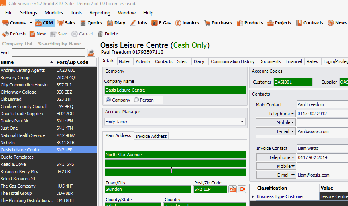Switch to the Contacts tab

tap(164, 61)
